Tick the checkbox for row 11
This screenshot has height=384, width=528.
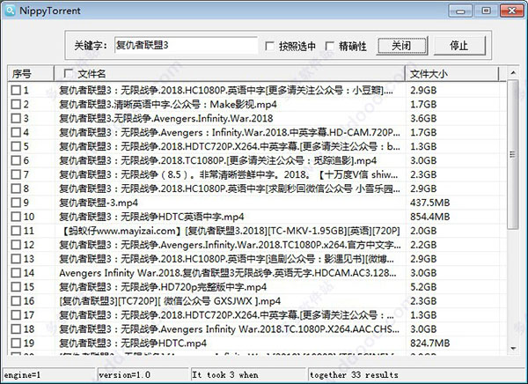click(x=16, y=231)
